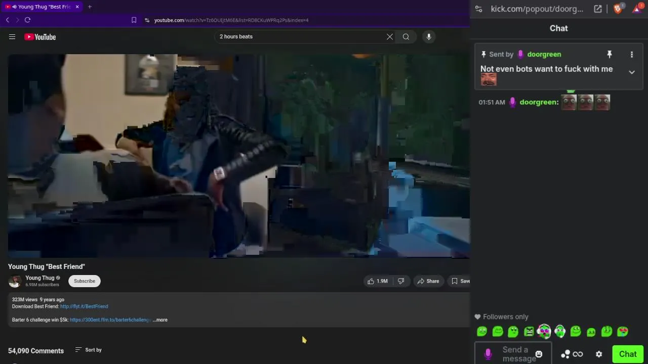Save the video to a playlist
The image size is (648, 364).
(460, 281)
